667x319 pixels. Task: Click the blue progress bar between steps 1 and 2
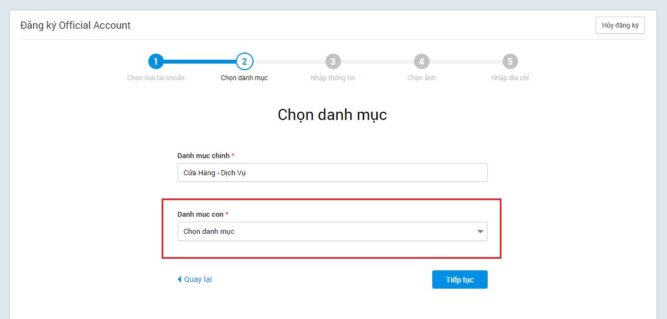200,61
